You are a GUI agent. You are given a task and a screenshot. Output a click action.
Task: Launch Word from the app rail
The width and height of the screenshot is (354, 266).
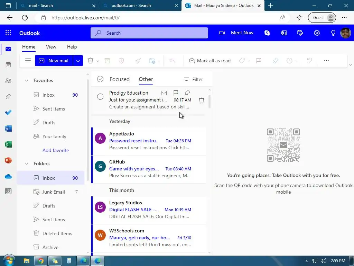click(x=8, y=128)
